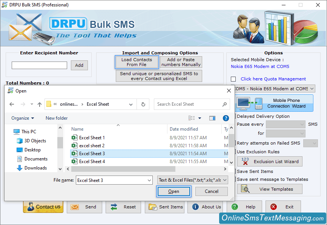Select Excel Sheet 4 file name
The width and height of the screenshot is (327, 225).
pos(92,162)
